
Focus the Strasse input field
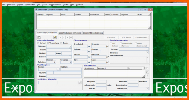[64, 76]
